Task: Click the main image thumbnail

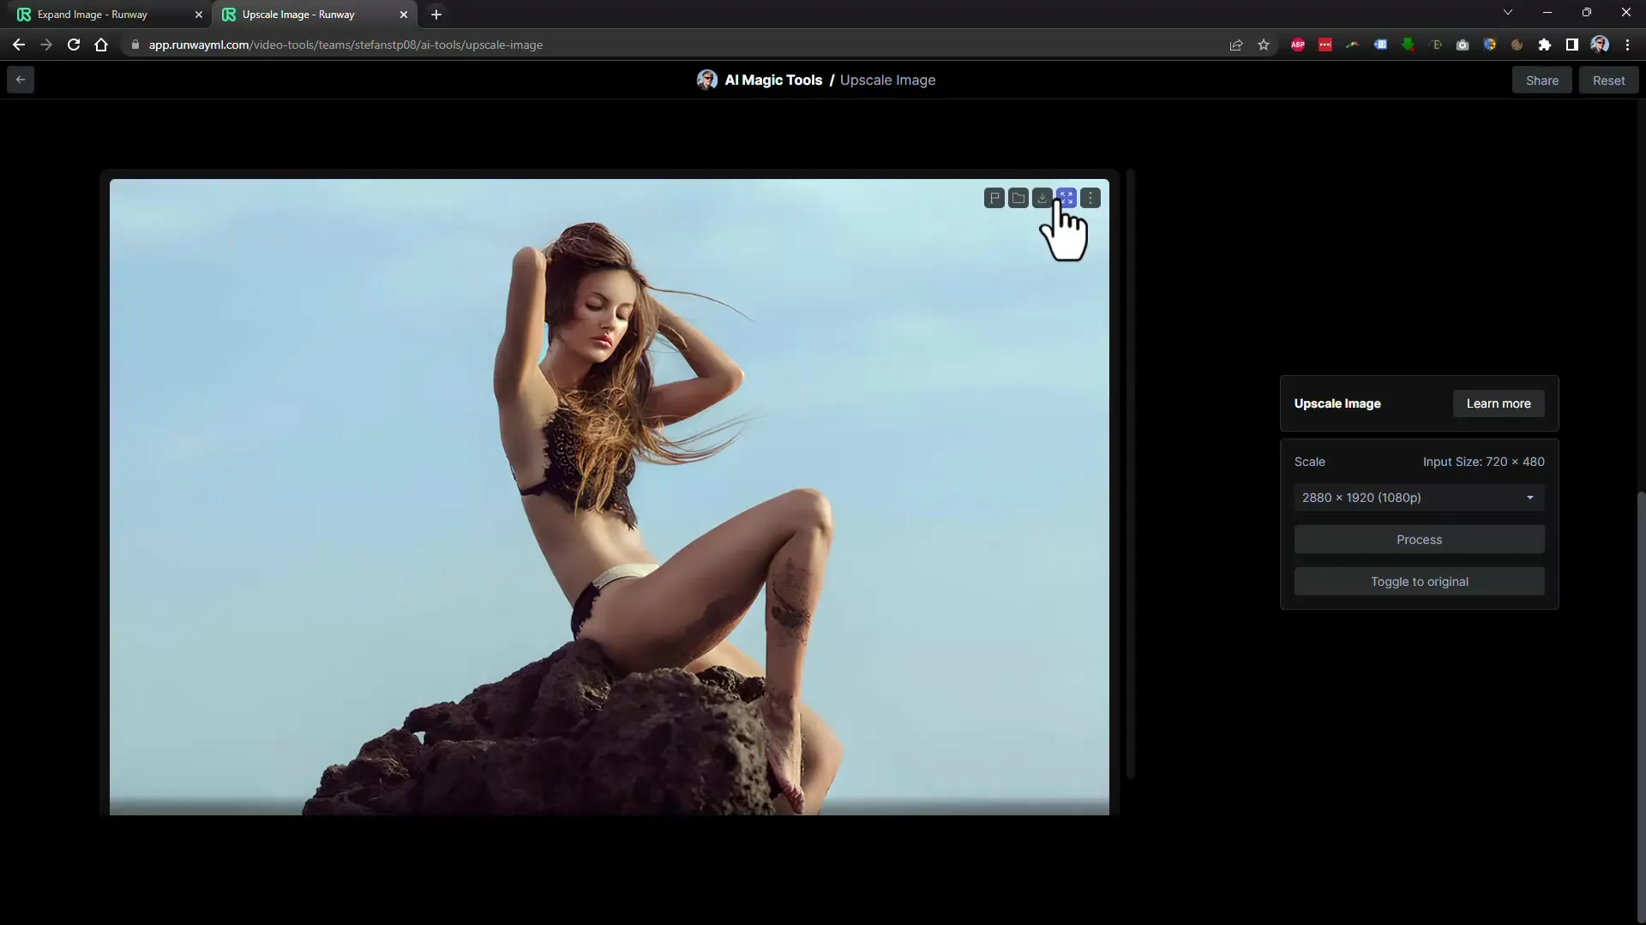Action: tap(610, 497)
